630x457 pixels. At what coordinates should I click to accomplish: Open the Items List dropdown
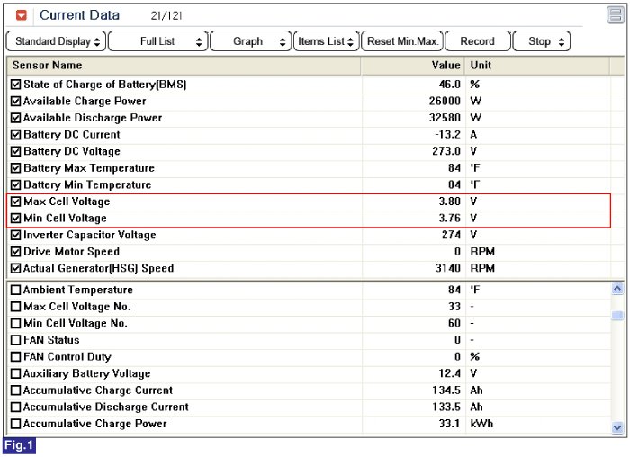326,41
